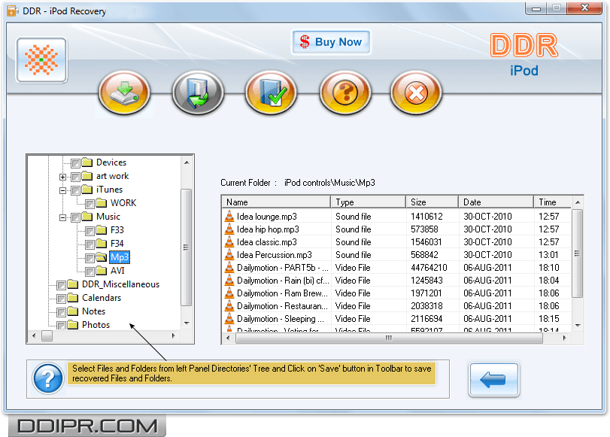Select Dailymotion - Ram Brew... file name
This screenshot has width=610, height=437.
pos(283,293)
